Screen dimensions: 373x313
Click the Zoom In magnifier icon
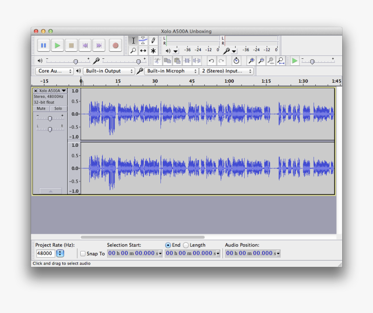coord(251,61)
